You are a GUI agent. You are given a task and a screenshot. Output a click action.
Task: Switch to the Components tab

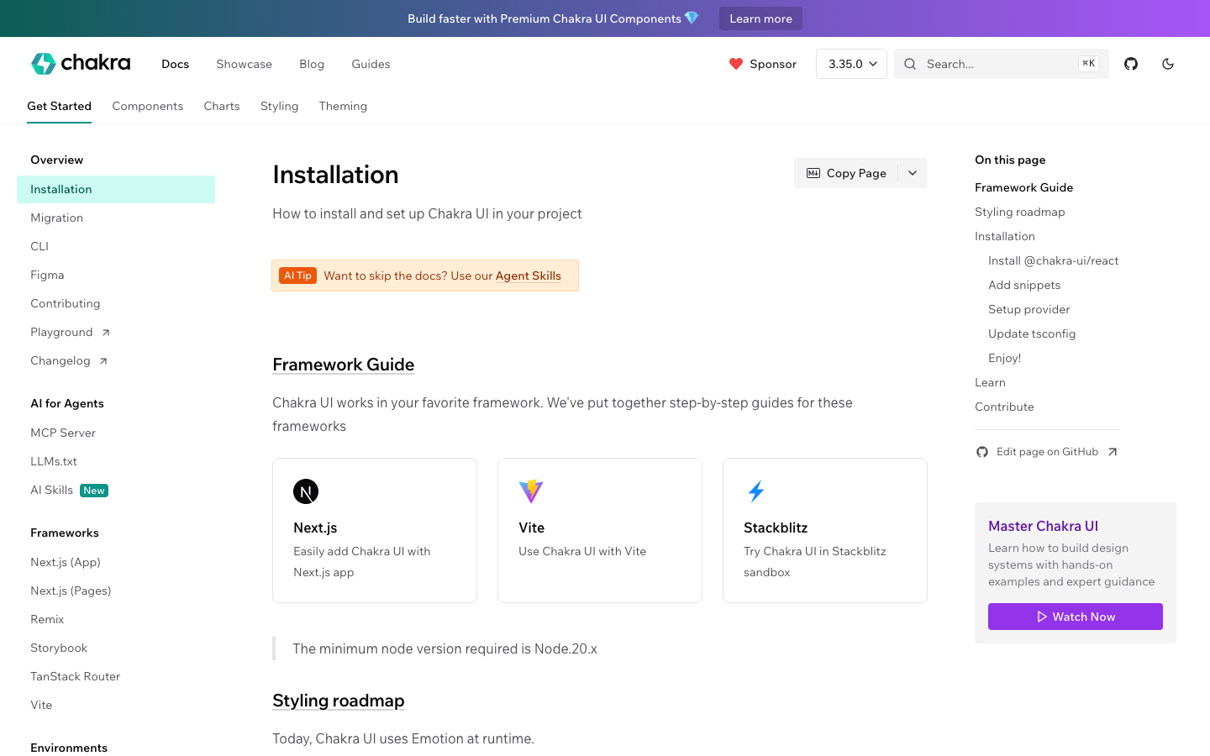pos(147,106)
